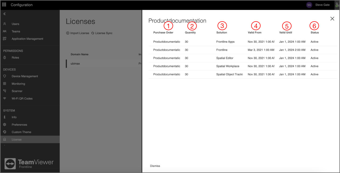Close the Productdocumentation panel with X
The image size is (340, 173).
[x=332, y=19]
